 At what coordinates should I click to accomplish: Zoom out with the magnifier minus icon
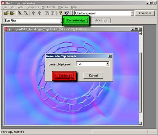(26, 13)
